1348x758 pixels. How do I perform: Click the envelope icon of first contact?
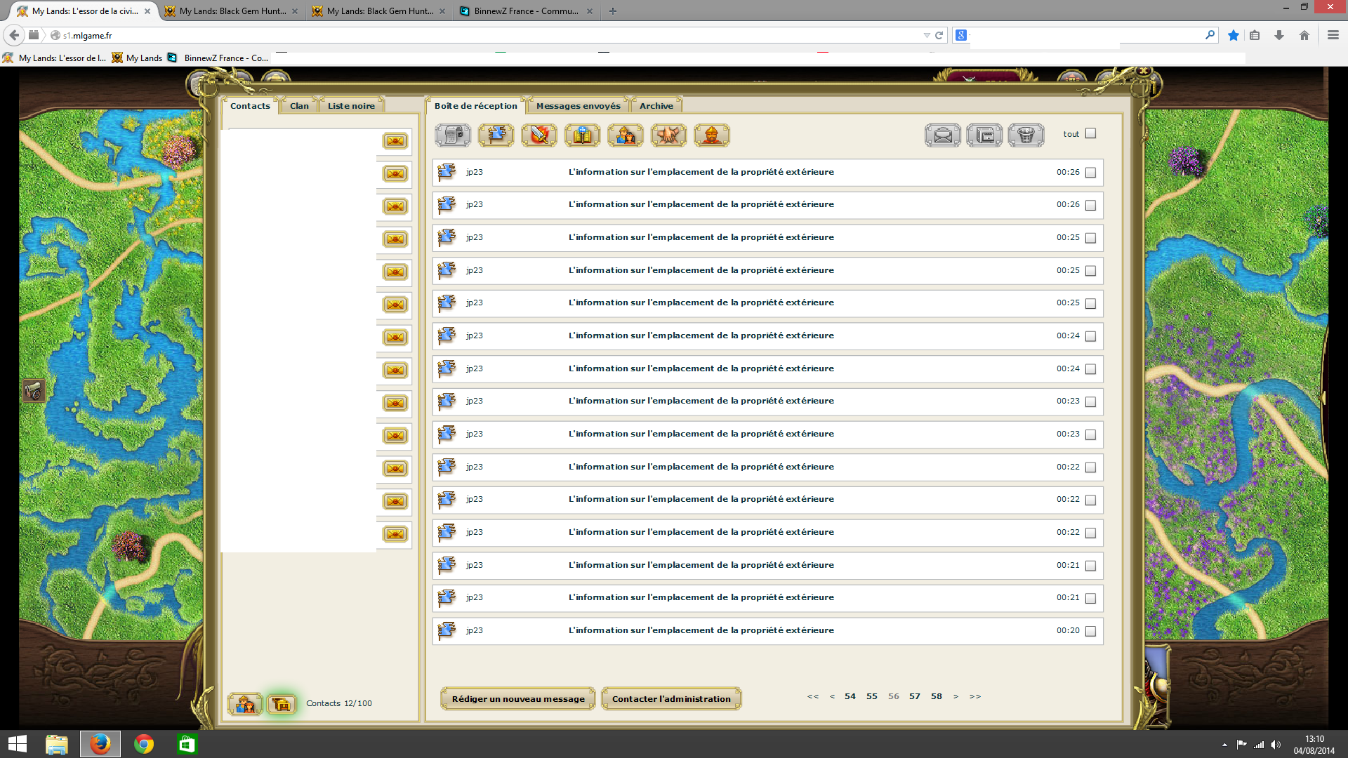tap(395, 141)
